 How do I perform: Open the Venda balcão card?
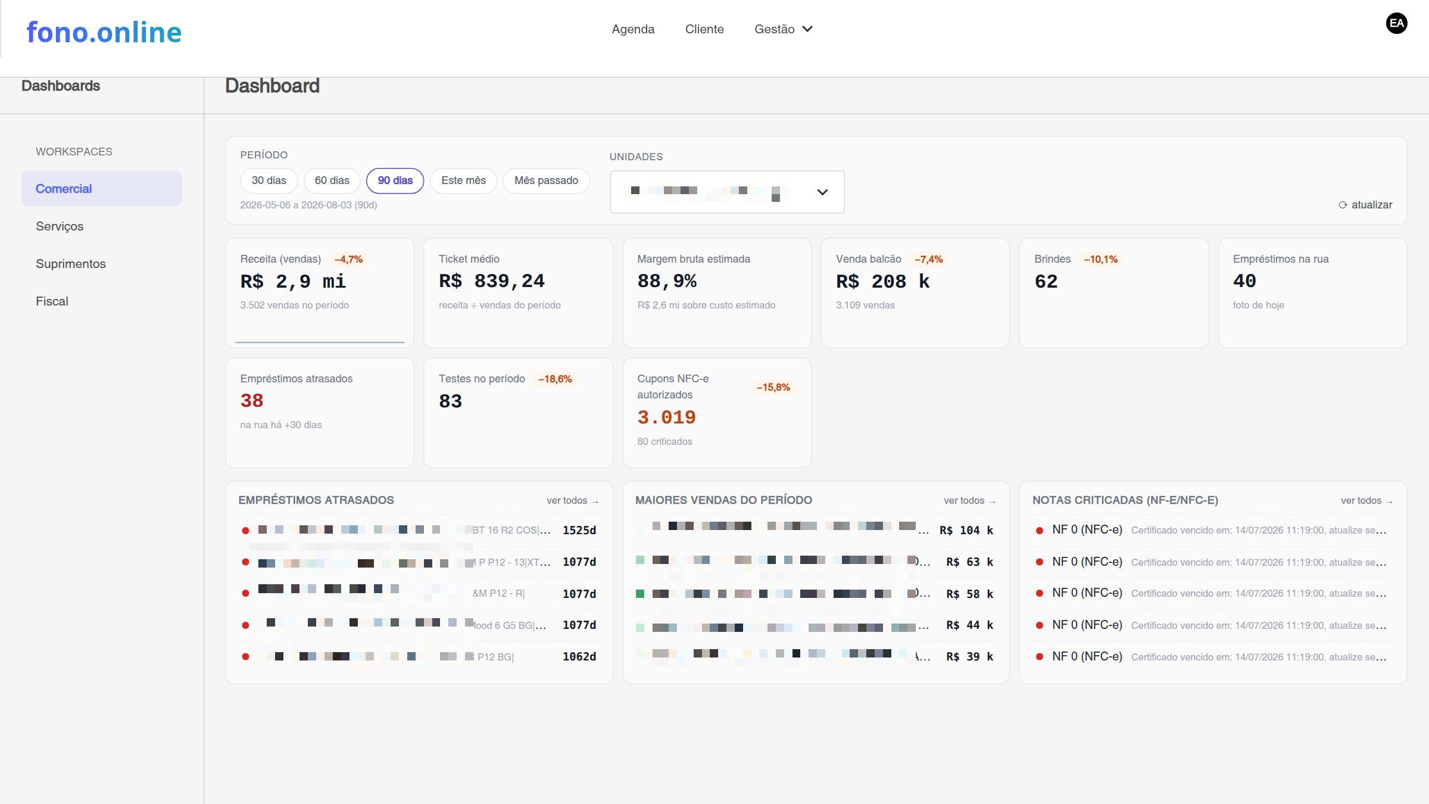[x=915, y=293]
